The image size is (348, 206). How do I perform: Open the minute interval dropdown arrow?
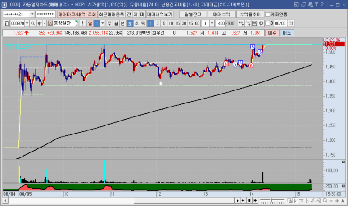click(212, 23)
